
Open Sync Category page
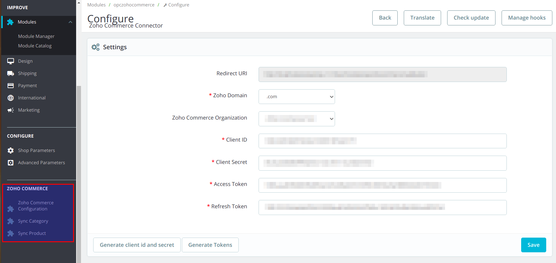pyautogui.click(x=33, y=221)
